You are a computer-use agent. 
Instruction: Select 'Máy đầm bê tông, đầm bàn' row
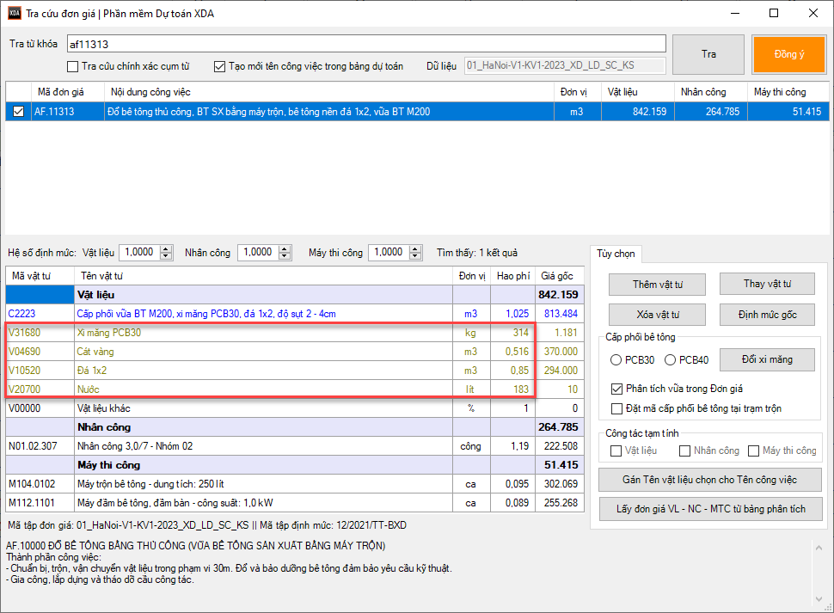coord(295,503)
